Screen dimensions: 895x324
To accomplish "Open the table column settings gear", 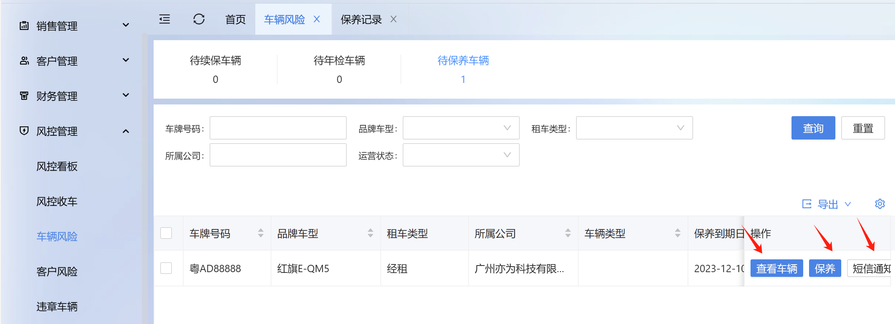I will tap(880, 204).
